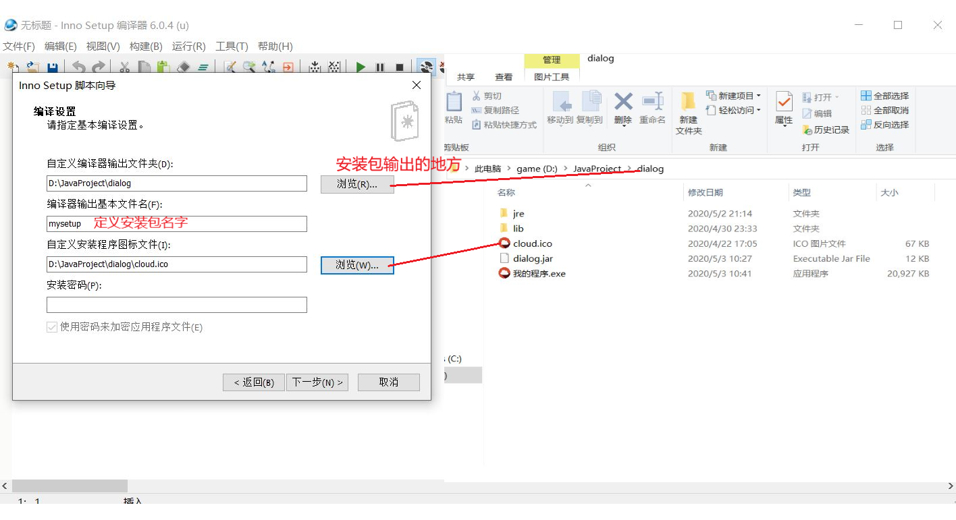Screen dimensions: 956x520
Task: Click the eraser Delete toolbar icon
Action: pos(183,67)
